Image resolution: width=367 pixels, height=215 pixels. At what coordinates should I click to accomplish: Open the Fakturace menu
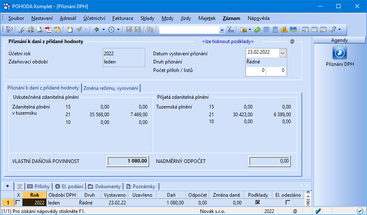pyautogui.click(x=123, y=18)
